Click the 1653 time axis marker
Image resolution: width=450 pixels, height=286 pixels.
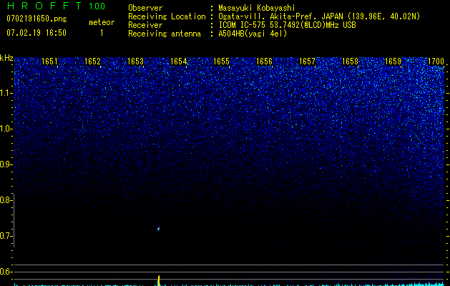click(135, 61)
